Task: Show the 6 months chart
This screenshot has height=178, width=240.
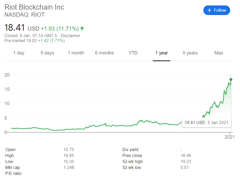Action: click(104, 53)
